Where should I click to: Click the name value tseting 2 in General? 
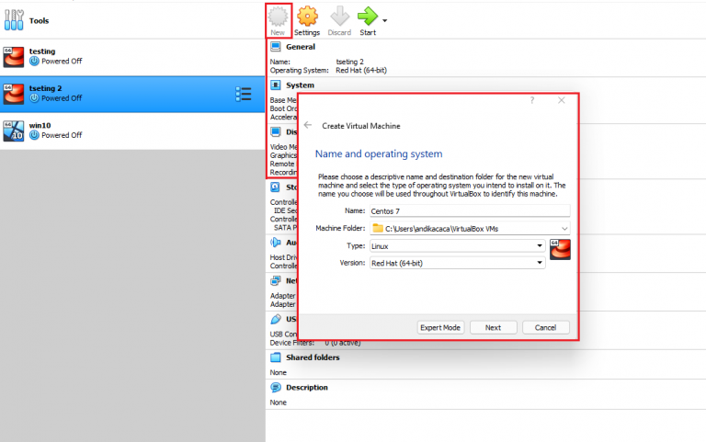pyautogui.click(x=349, y=62)
